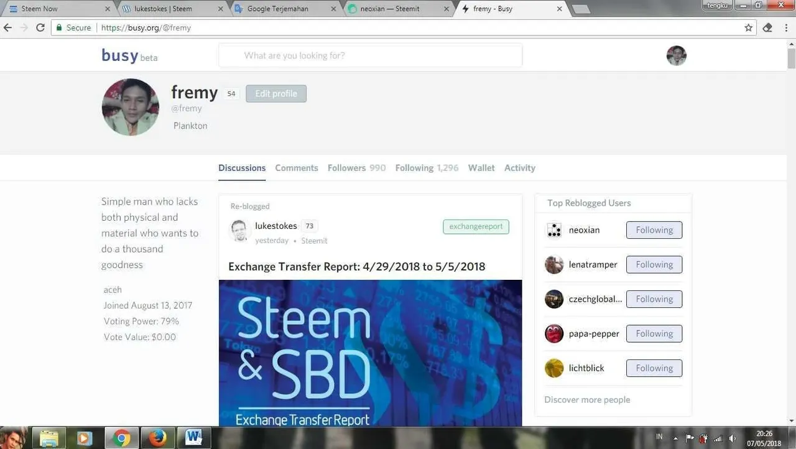
Task: Click the busy beta logo
Action: click(x=129, y=55)
